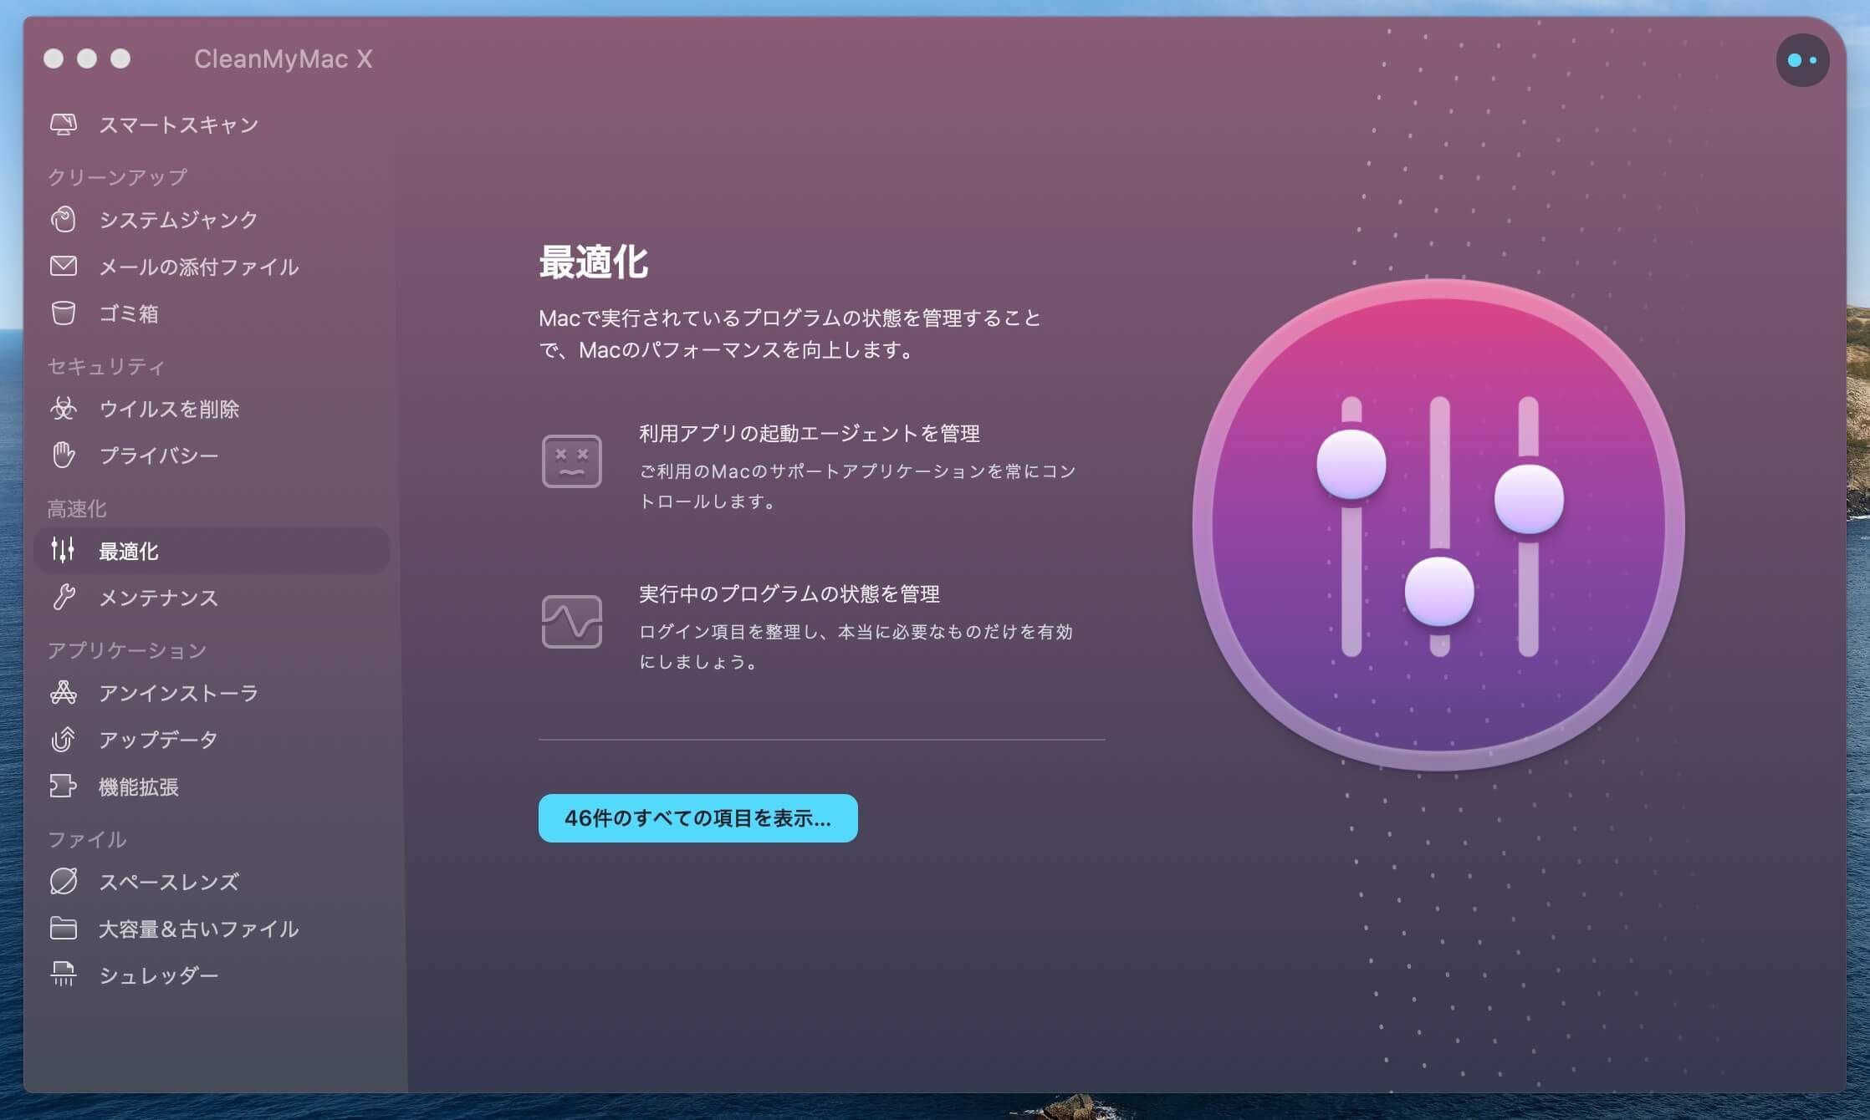The image size is (1870, 1120).
Task: Click the メールの添付ファイル envelope icon
Action: coord(64,267)
